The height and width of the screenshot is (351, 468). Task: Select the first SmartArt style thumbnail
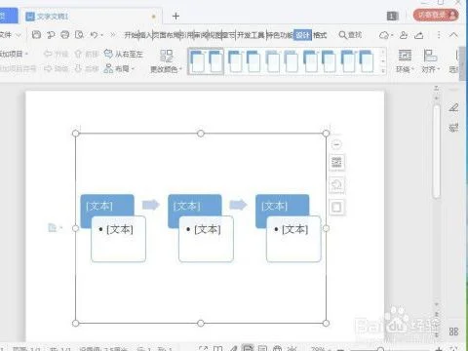coord(206,61)
